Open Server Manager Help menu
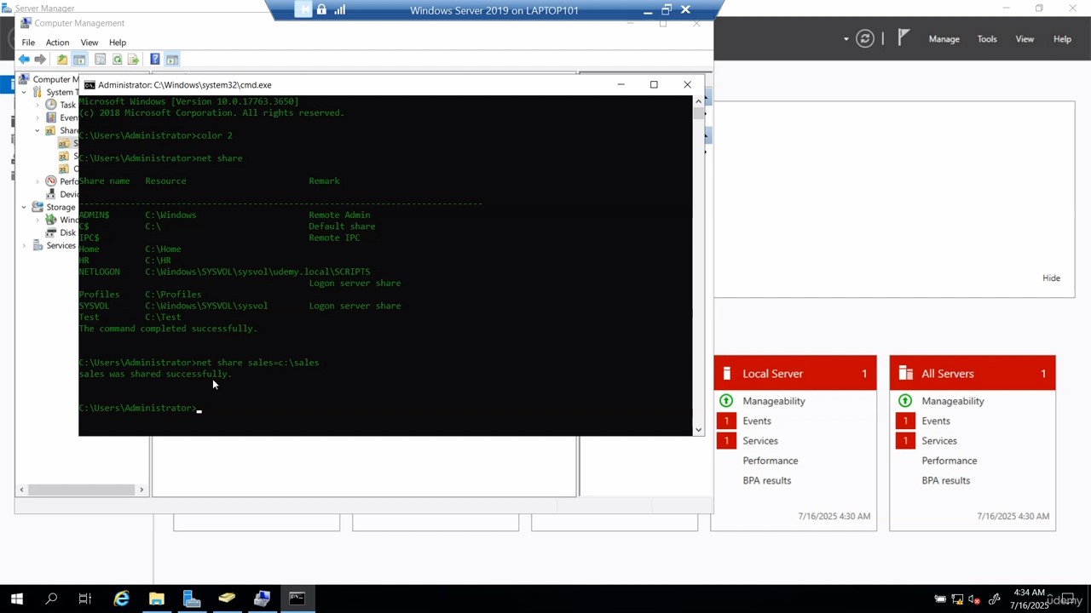 tap(1062, 39)
